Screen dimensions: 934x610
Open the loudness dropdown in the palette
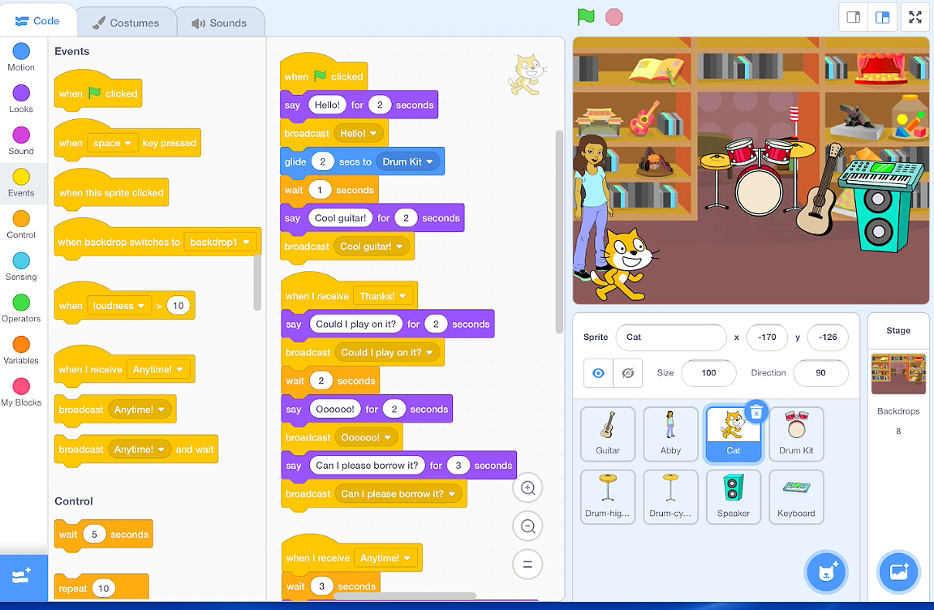pyautogui.click(x=118, y=306)
